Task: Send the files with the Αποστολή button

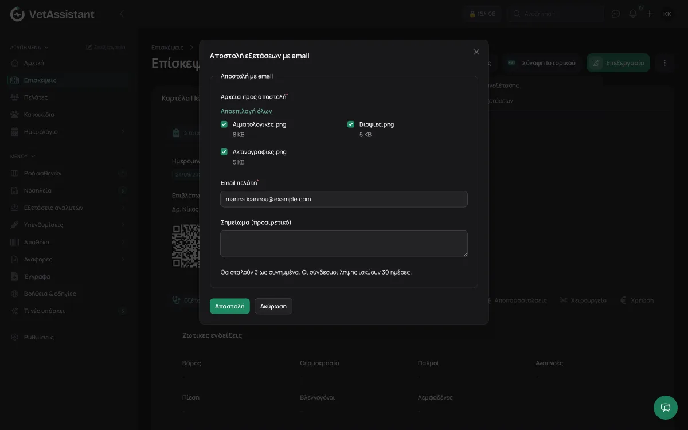Action: (230, 306)
